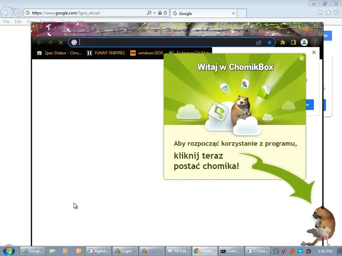Click the share icon in Chrome address bar
The width and height of the screenshot is (342, 256).
click(x=259, y=42)
